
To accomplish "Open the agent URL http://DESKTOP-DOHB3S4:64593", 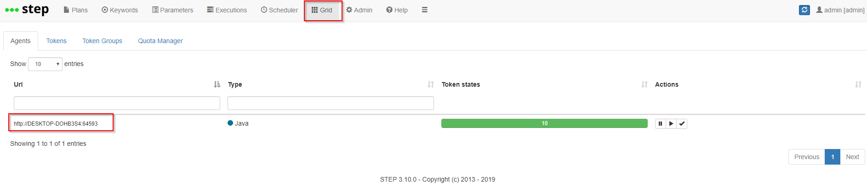I will click(x=56, y=124).
